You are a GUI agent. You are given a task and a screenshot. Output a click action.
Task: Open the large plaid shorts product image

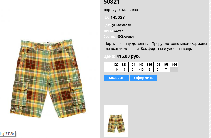click(x=48, y=78)
